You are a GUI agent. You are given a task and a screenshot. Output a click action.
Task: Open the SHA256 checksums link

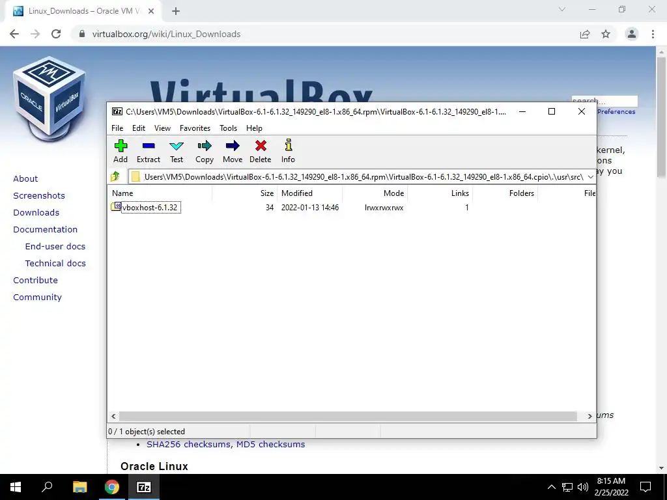189,444
